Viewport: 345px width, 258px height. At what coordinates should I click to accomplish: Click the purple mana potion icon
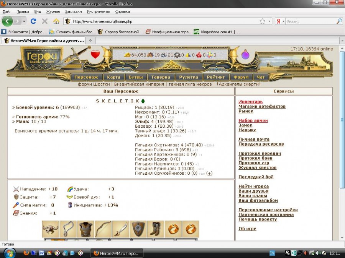click(x=245, y=55)
